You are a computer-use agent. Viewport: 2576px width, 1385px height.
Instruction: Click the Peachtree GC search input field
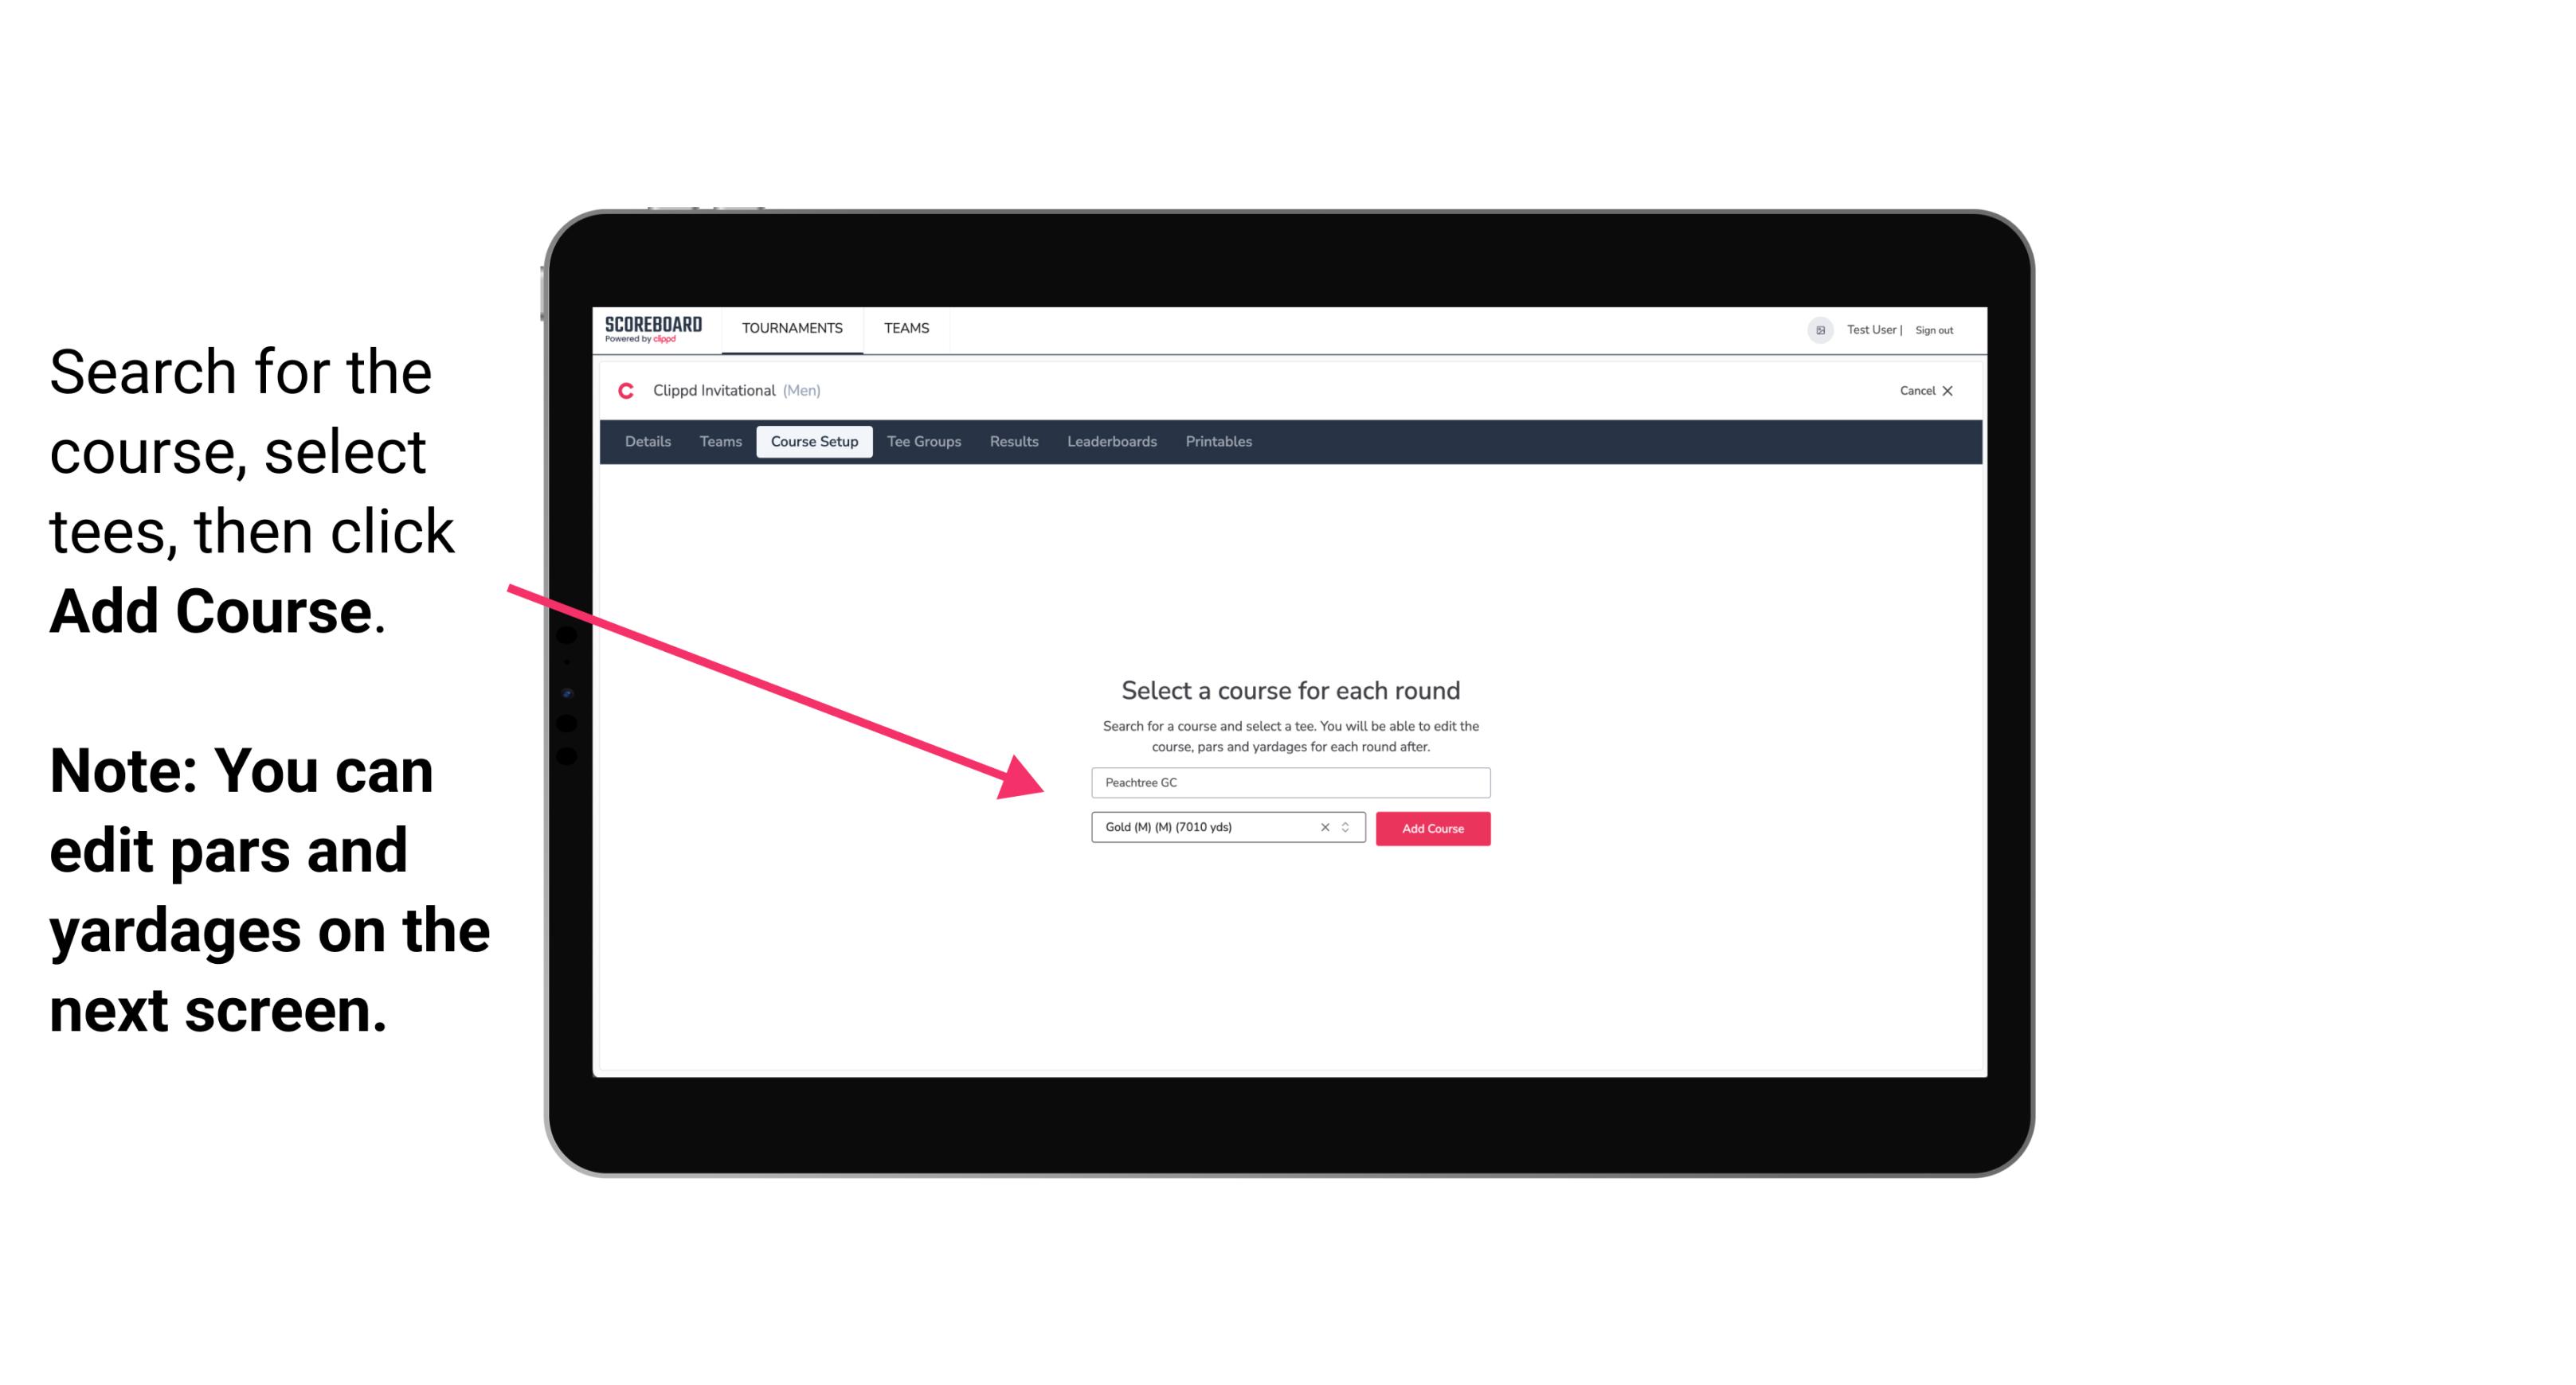pos(1286,781)
